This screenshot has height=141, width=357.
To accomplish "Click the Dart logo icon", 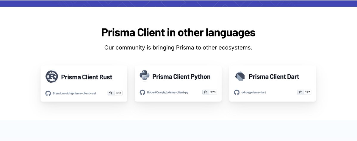I will click(x=239, y=76).
